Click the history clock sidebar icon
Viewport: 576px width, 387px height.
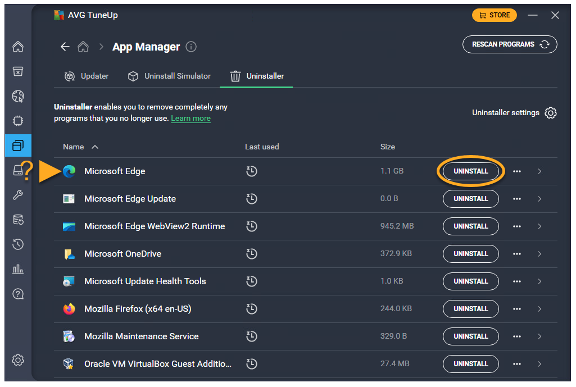[x=18, y=244]
